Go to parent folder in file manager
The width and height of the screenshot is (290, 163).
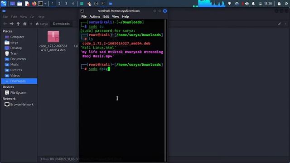coord(18,24)
